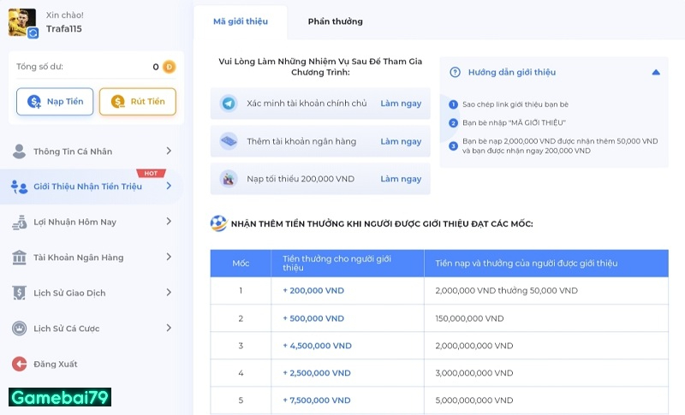Click the question mark icon in guide panel

pyautogui.click(x=455, y=73)
